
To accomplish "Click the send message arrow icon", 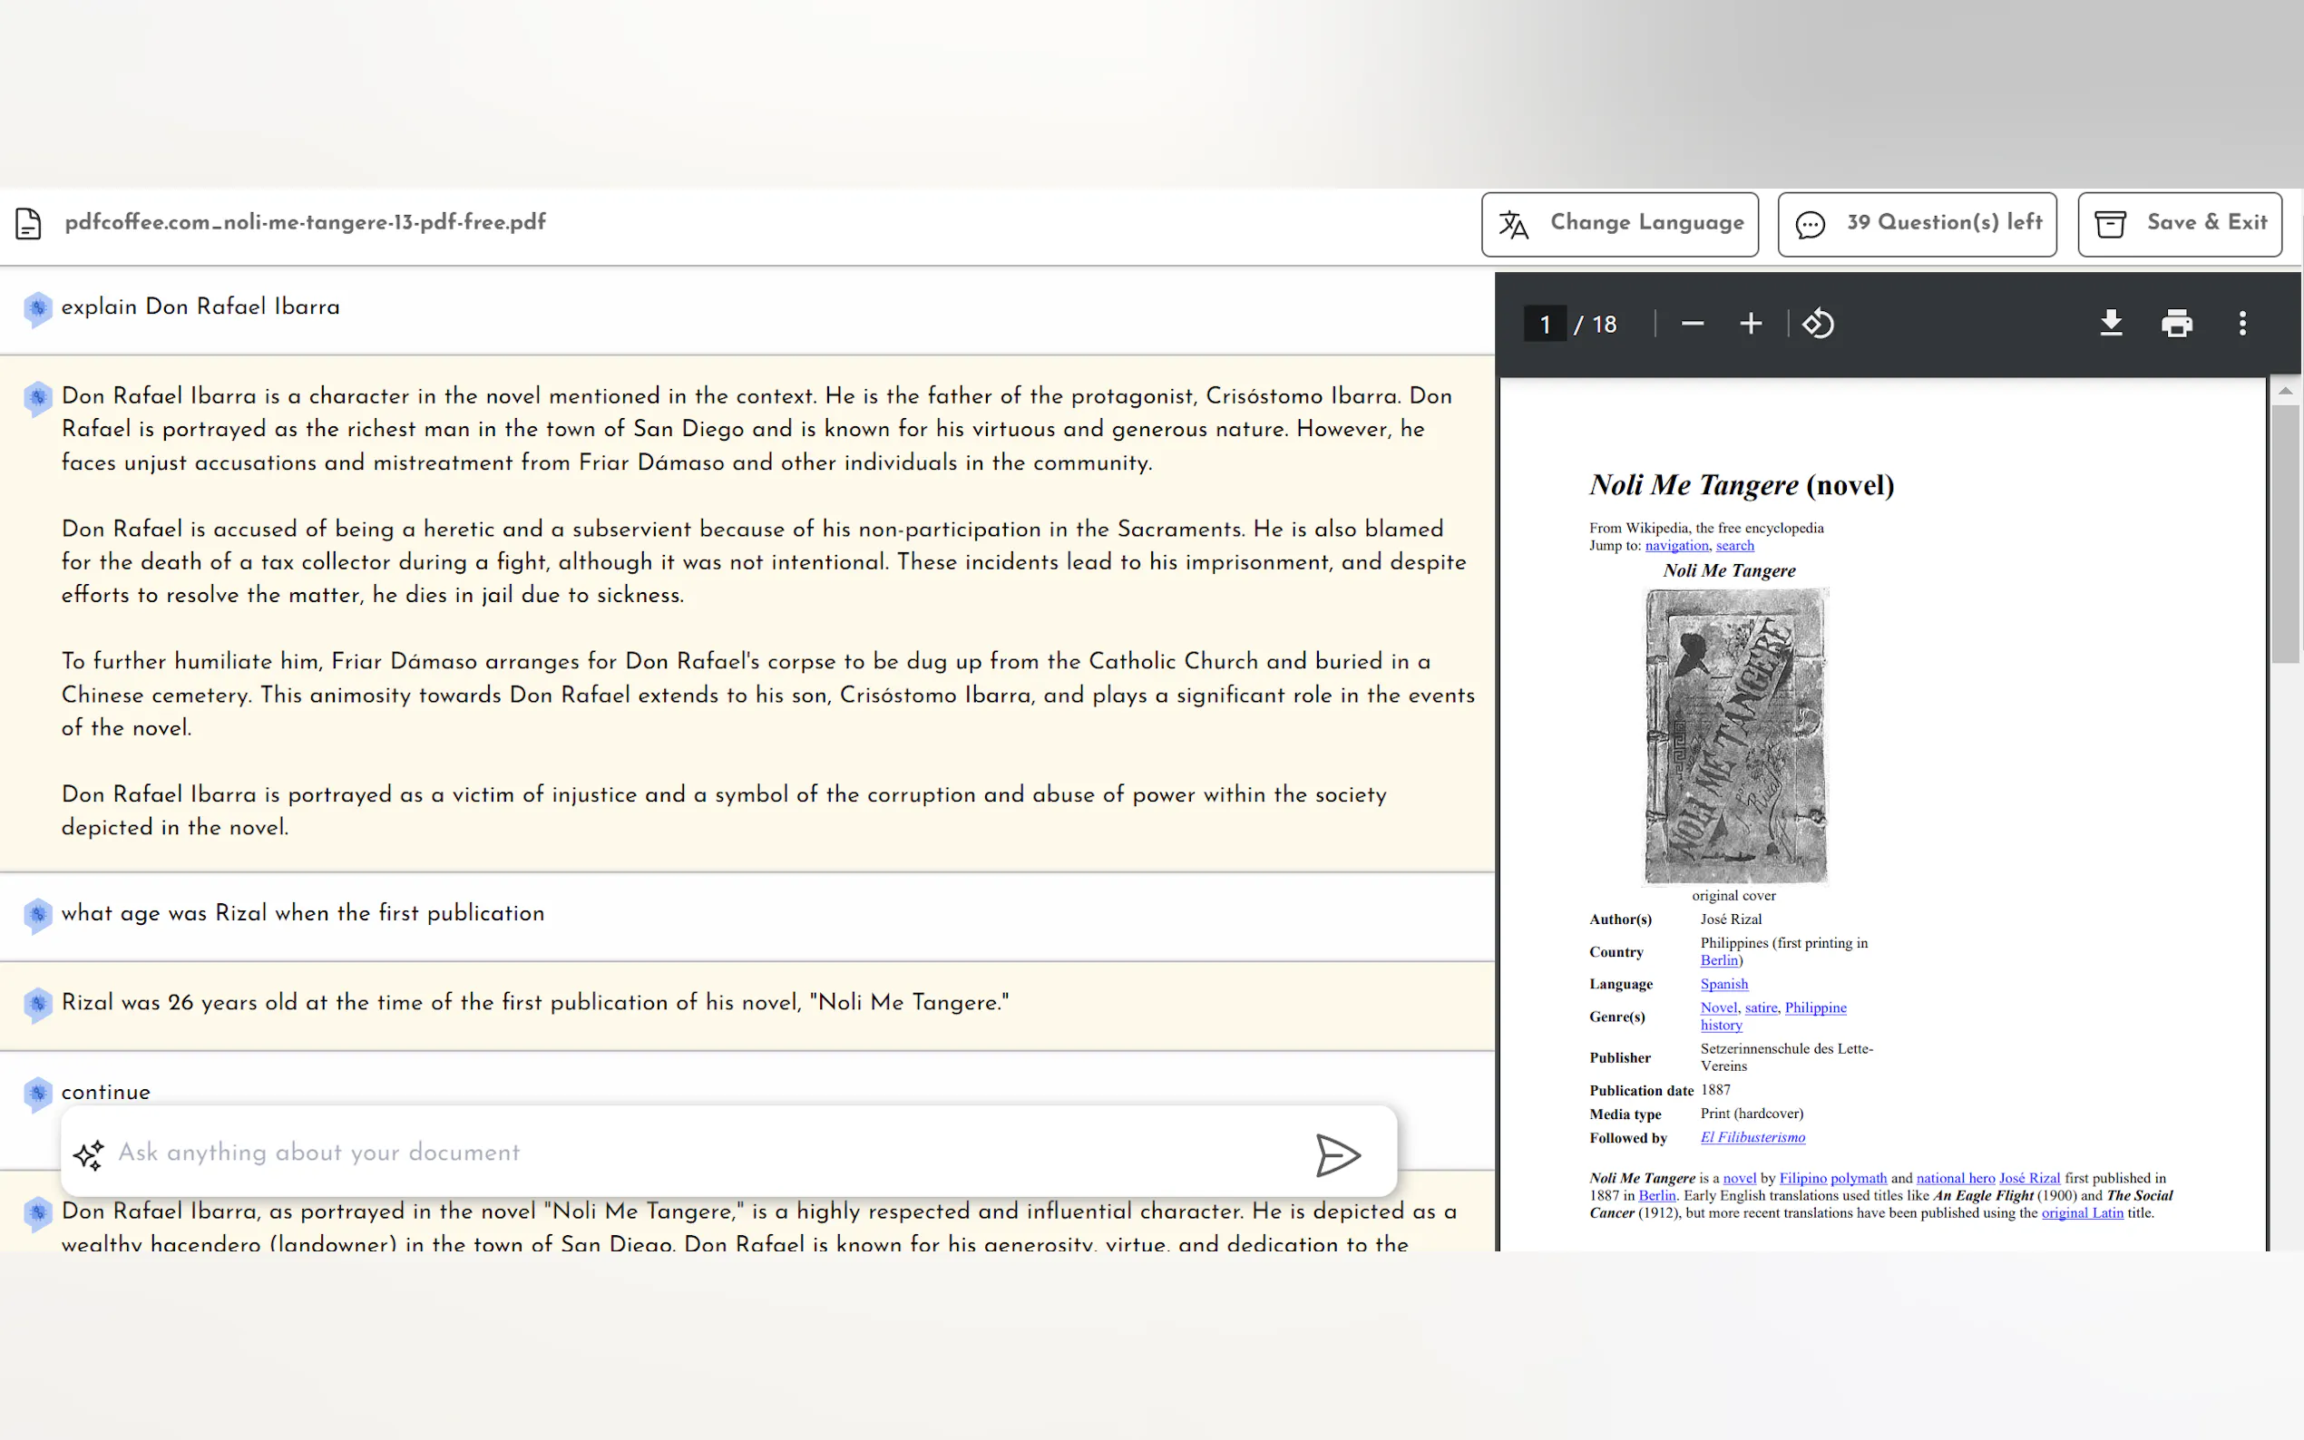I will point(1337,1155).
